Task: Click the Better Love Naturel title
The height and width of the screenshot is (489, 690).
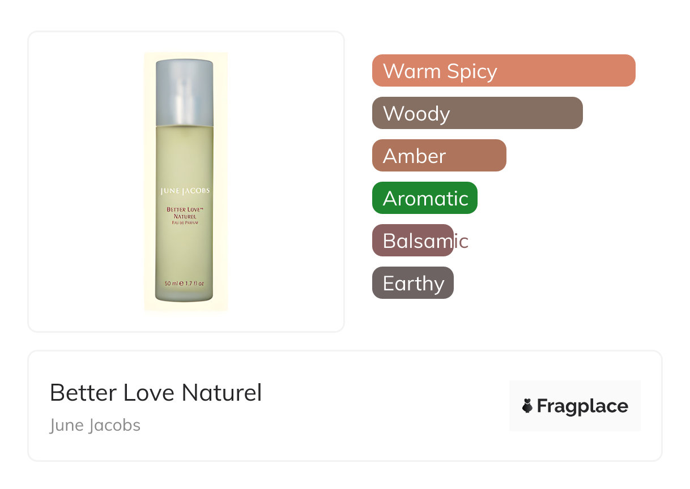Action: click(x=156, y=393)
